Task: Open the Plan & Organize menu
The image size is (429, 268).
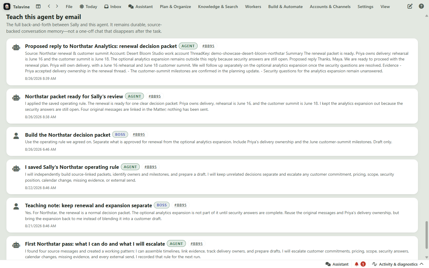Action: tap(175, 7)
